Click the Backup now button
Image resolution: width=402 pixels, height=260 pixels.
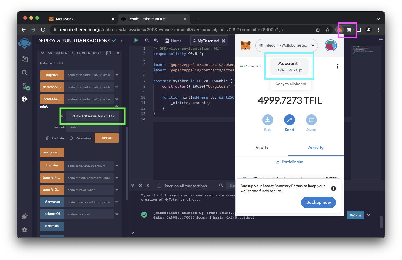pyautogui.click(x=318, y=202)
